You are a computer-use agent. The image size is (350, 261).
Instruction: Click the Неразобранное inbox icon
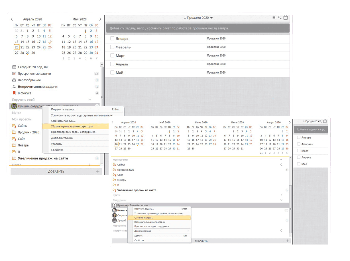[14, 80]
